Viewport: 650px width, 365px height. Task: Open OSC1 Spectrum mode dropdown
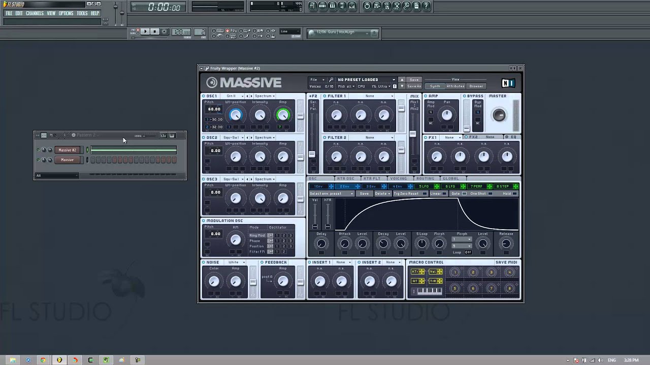[265, 96]
